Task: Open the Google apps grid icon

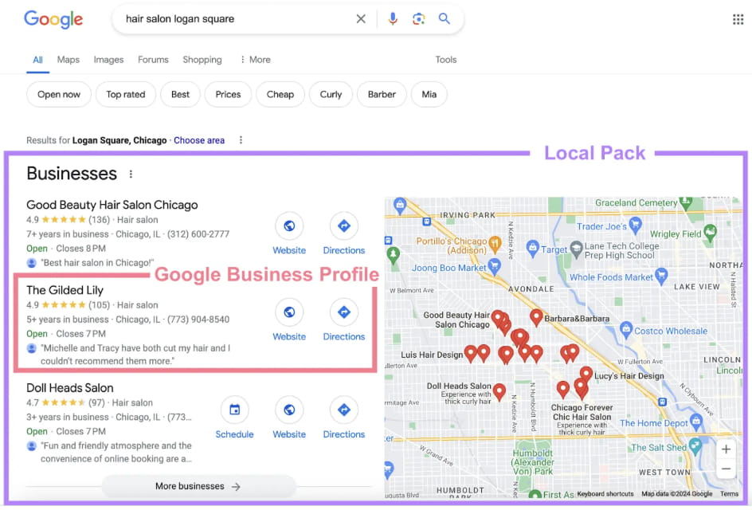Action: point(738,19)
